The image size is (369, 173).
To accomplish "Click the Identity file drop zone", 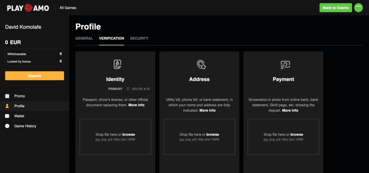I will pos(115,137).
